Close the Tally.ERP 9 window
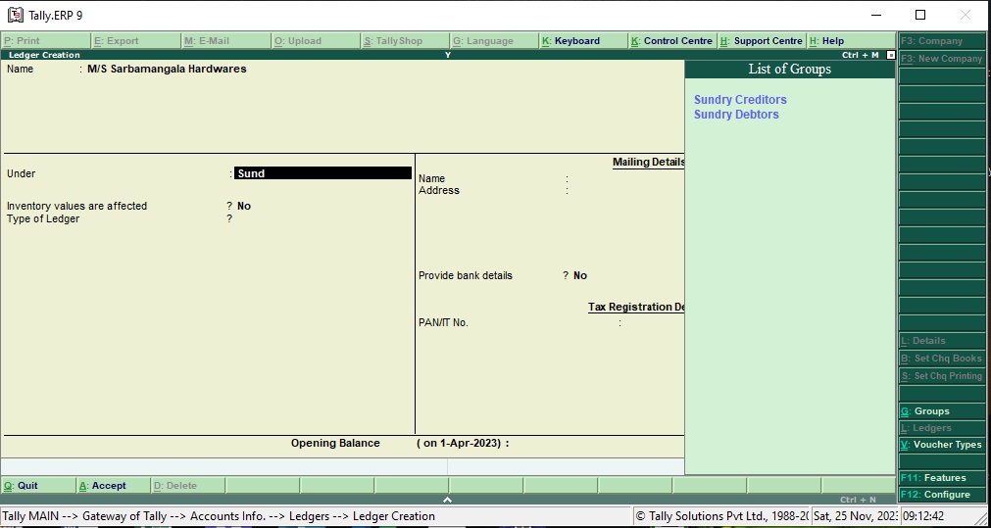Viewport: 991px width, 528px height. (x=966, y=15)
